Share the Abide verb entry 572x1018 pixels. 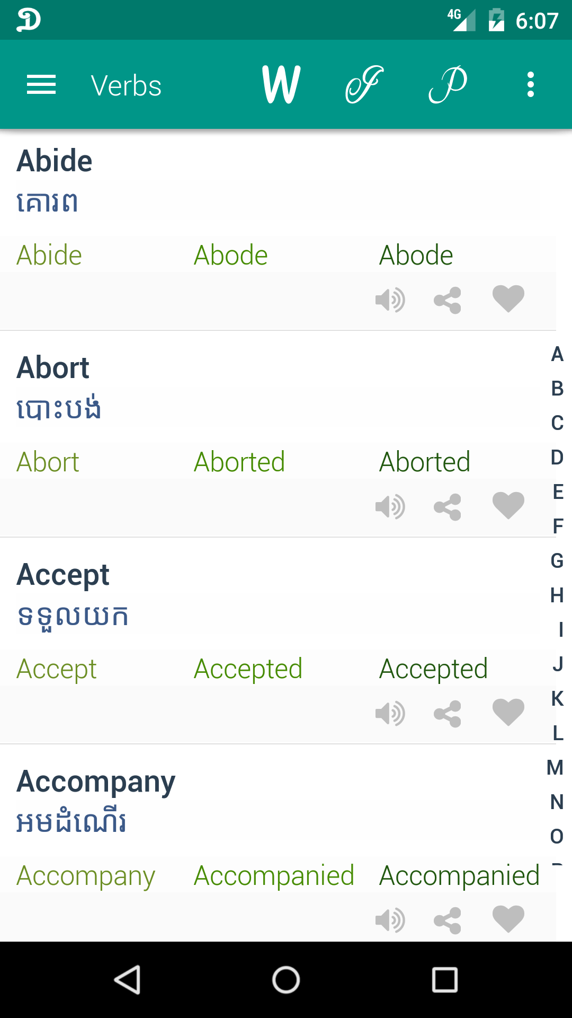pyautogui.click(x=448, y=301)
